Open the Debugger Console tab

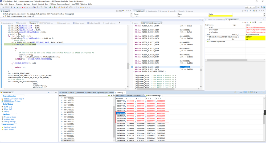click(105, 93)
